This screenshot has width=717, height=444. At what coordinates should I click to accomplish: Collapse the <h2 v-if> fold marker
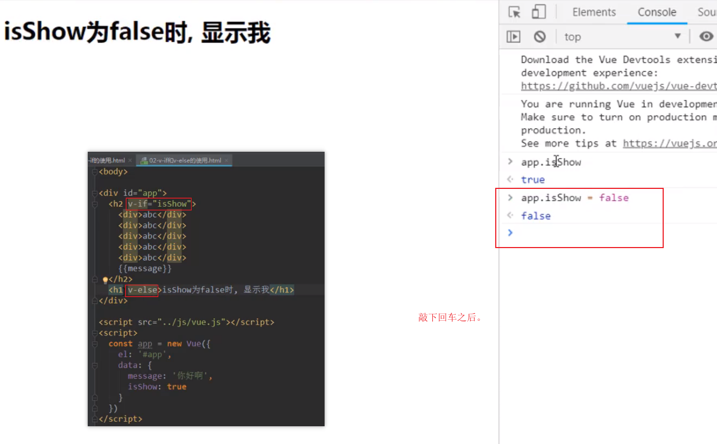(95, 204)
